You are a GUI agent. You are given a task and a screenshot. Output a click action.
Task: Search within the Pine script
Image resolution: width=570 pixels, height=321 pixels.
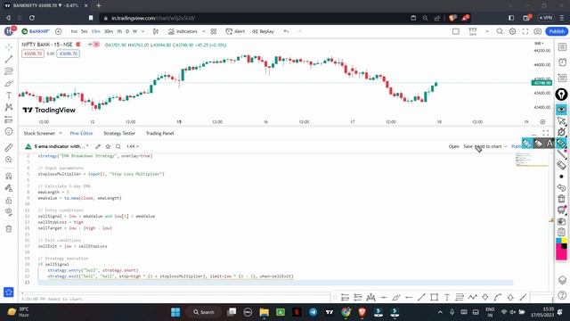point(118,146)
